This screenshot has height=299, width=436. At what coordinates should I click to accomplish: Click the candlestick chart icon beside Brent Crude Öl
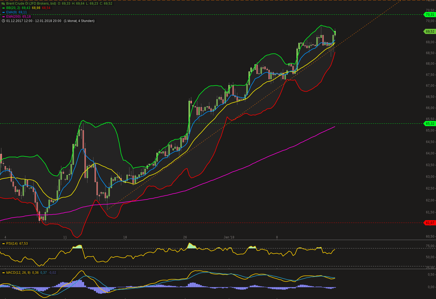(3, 4)
